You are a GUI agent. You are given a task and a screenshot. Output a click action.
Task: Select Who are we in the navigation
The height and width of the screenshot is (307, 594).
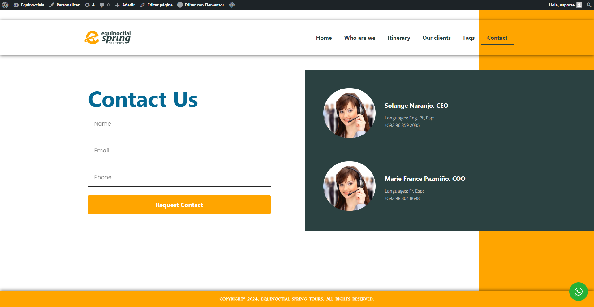coord(359,38)
